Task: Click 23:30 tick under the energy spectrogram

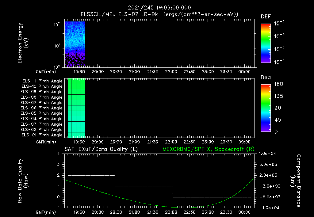Action: point(226,72)
